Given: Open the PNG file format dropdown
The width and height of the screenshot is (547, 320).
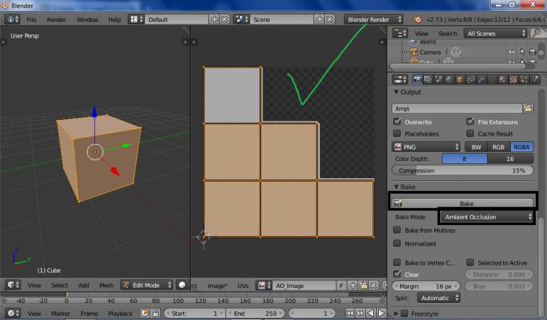Looking at the screenshot, I should pyautogui.click(x=427, y=147).
